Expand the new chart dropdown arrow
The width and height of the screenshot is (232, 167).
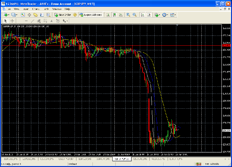9,15
